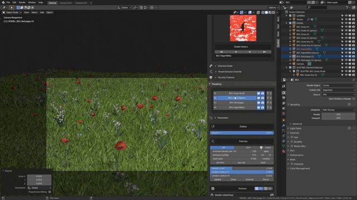
Task: Open the Feature Set dropdown
Action: 338,90
